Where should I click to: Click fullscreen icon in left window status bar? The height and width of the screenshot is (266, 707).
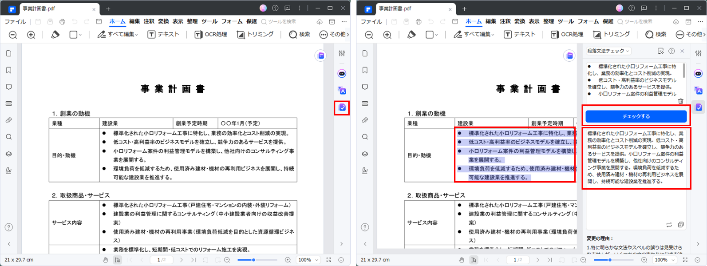tap(329, 260)
